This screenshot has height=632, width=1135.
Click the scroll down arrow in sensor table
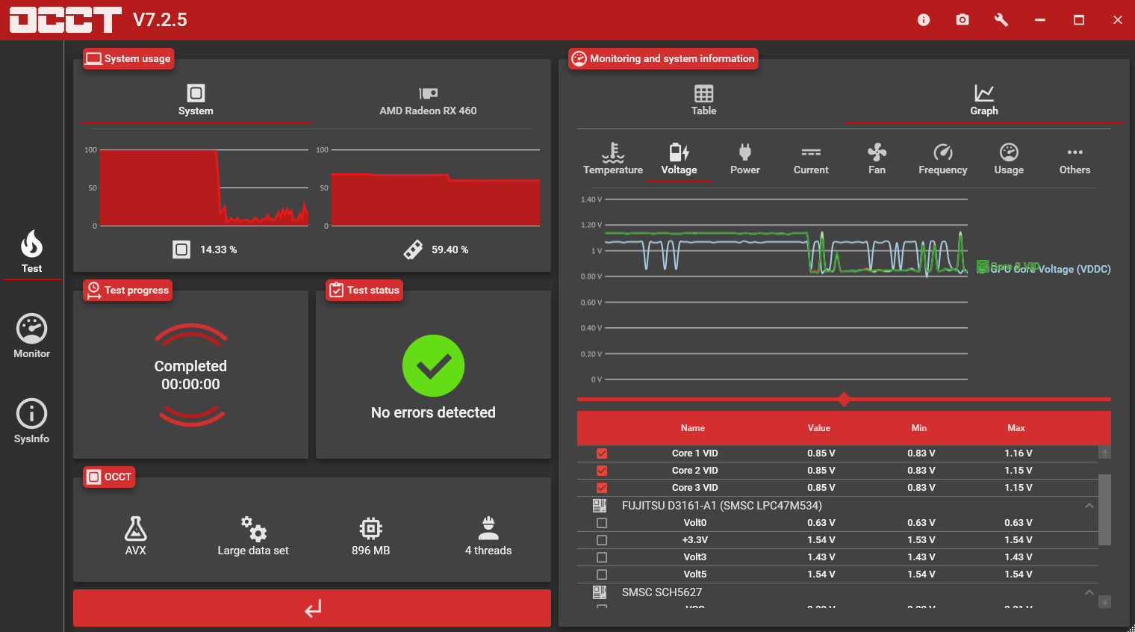click(x=1104, y=601)
